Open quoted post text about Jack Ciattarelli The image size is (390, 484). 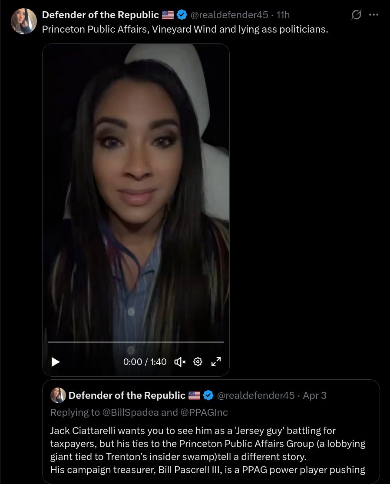(208, 450)
